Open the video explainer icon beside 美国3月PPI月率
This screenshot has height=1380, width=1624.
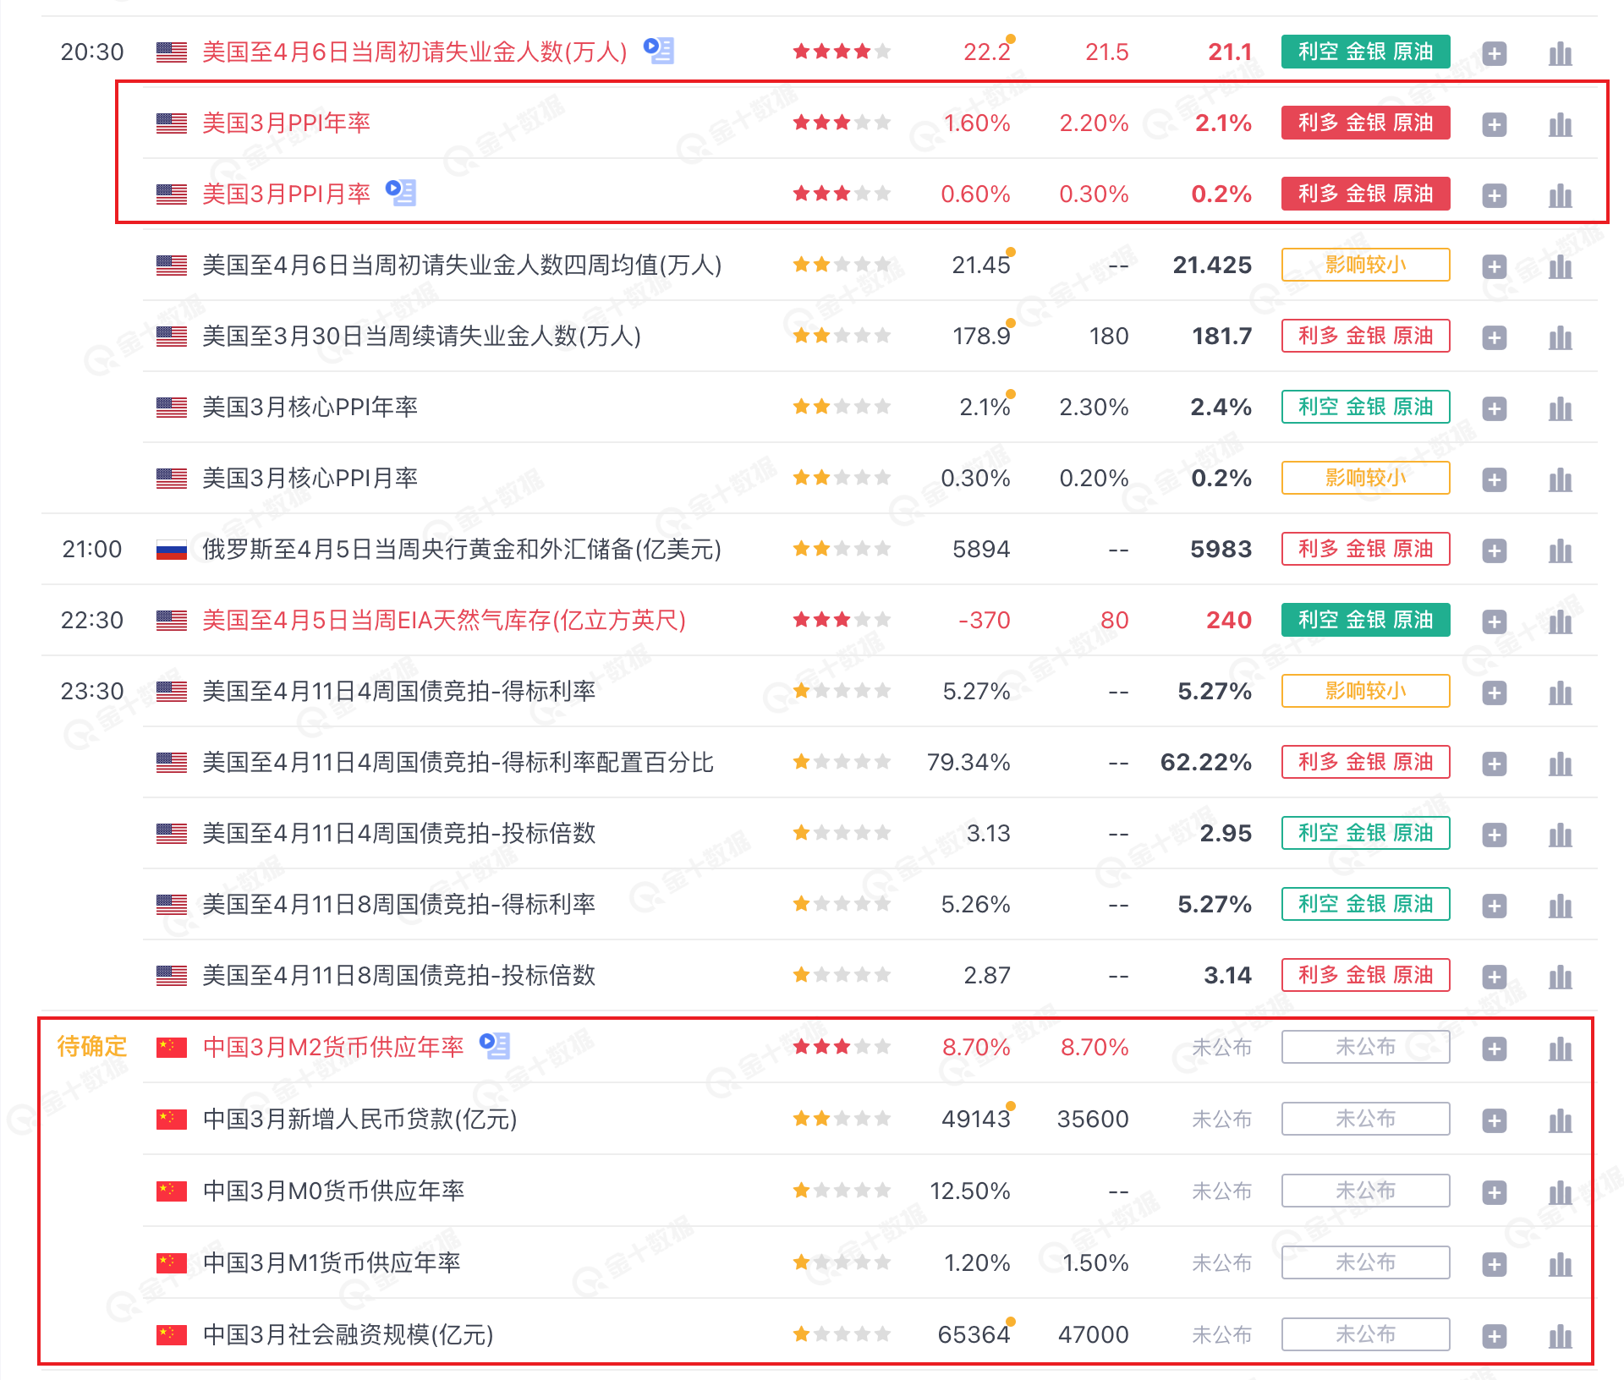click(401, 193)
